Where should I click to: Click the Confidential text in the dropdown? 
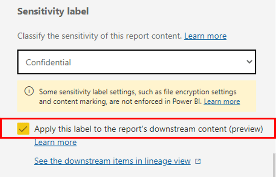(x=48, y=62)
